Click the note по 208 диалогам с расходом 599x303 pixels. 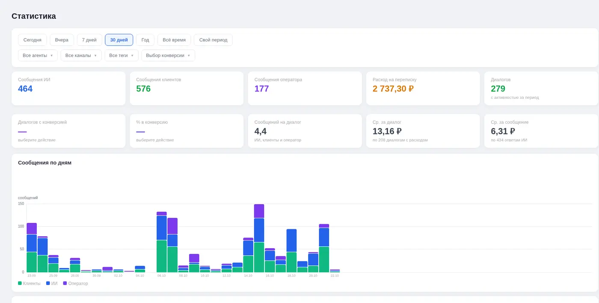coord(400,140)
